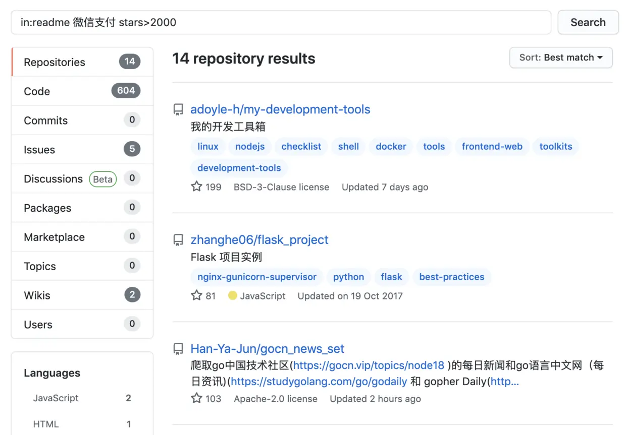Image resolution: width=626 pixels, height=435 pixels.
Task: Open the Sort: Best match dropdown
Action: [561, 57]
